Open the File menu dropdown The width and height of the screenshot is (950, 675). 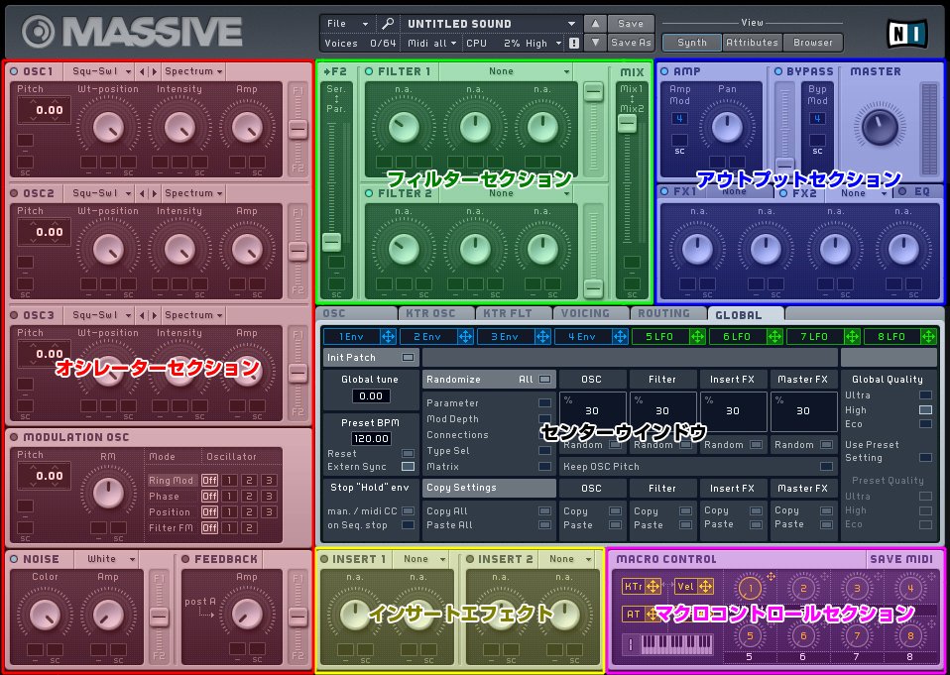point(348,24)
